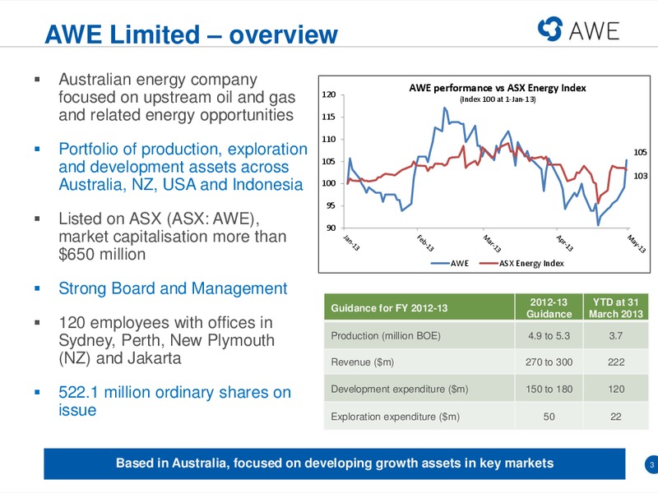
Task: Click the y-axis label '100'
Action: click(x=328, y=183)
